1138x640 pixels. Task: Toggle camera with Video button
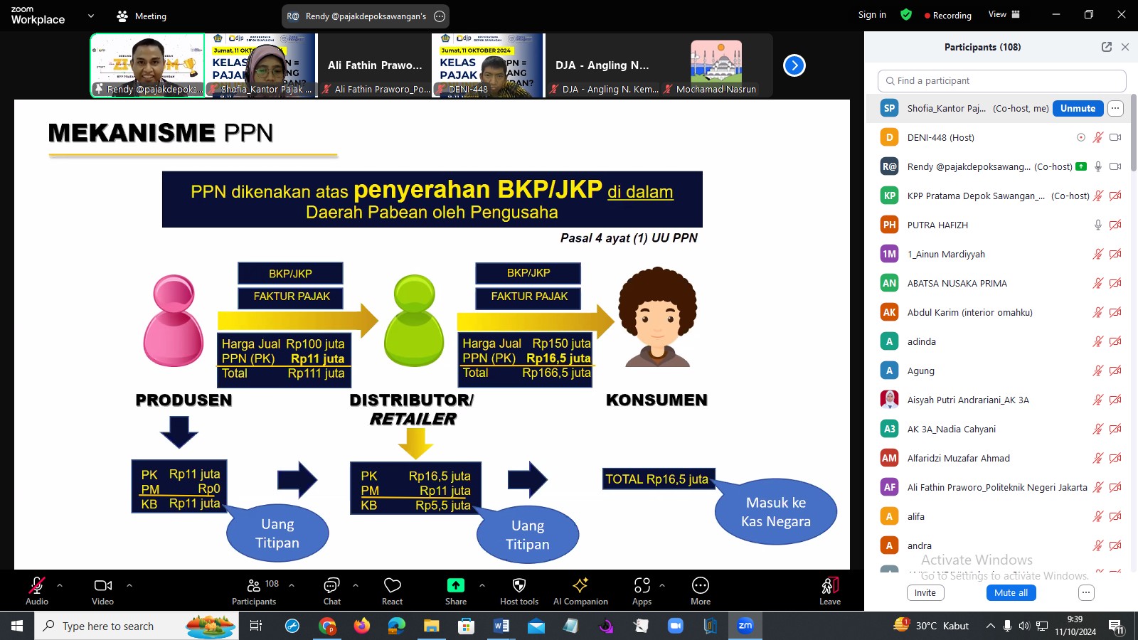(x=102, y=586)
